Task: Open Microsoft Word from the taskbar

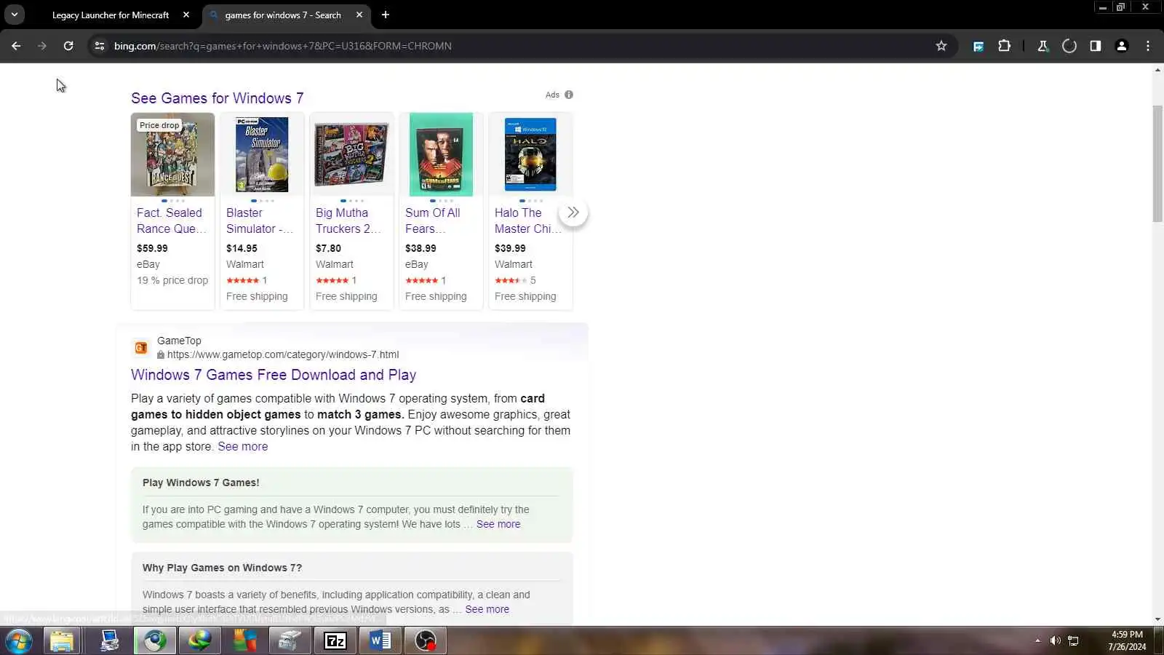Action: tap(380, 641)
